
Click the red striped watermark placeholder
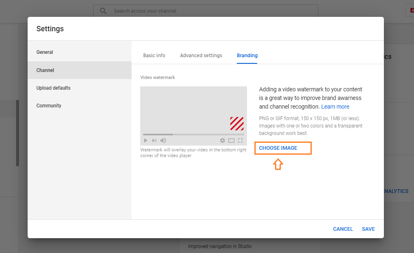tap(237, 123)
